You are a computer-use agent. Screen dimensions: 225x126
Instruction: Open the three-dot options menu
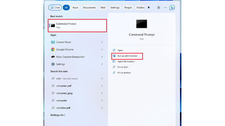(165, 8)
